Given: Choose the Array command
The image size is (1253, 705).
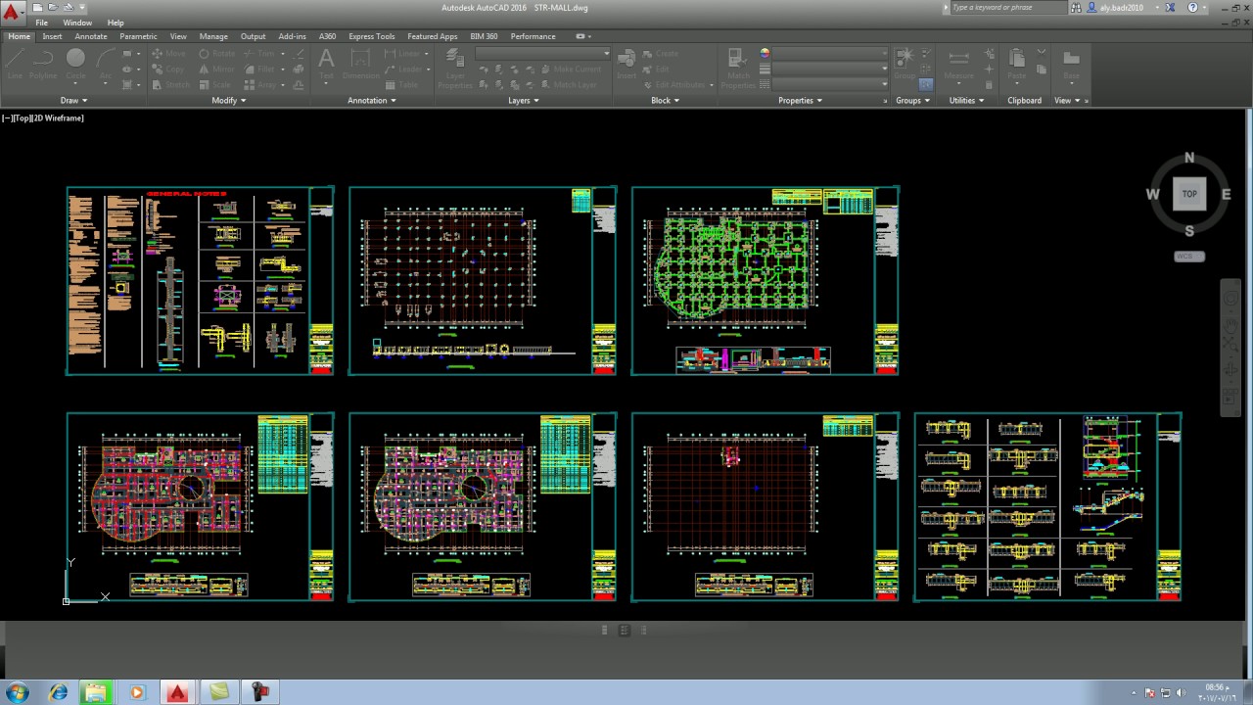Looking at the screenshot, I should [x=262, y=85].
